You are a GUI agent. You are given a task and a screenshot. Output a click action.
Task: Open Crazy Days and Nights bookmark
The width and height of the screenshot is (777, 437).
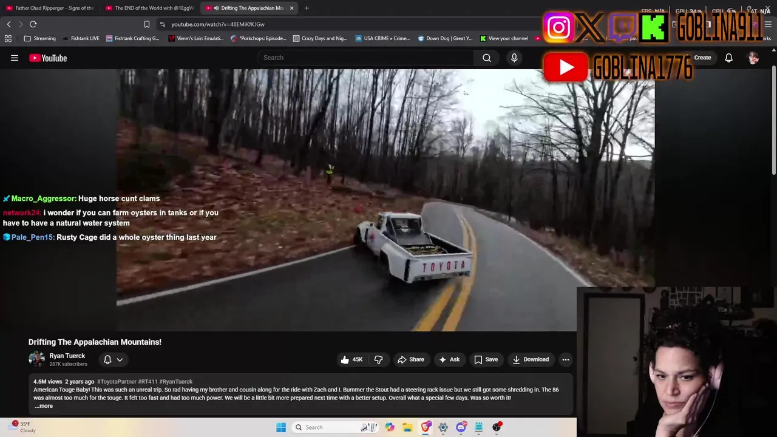(320, 38)
